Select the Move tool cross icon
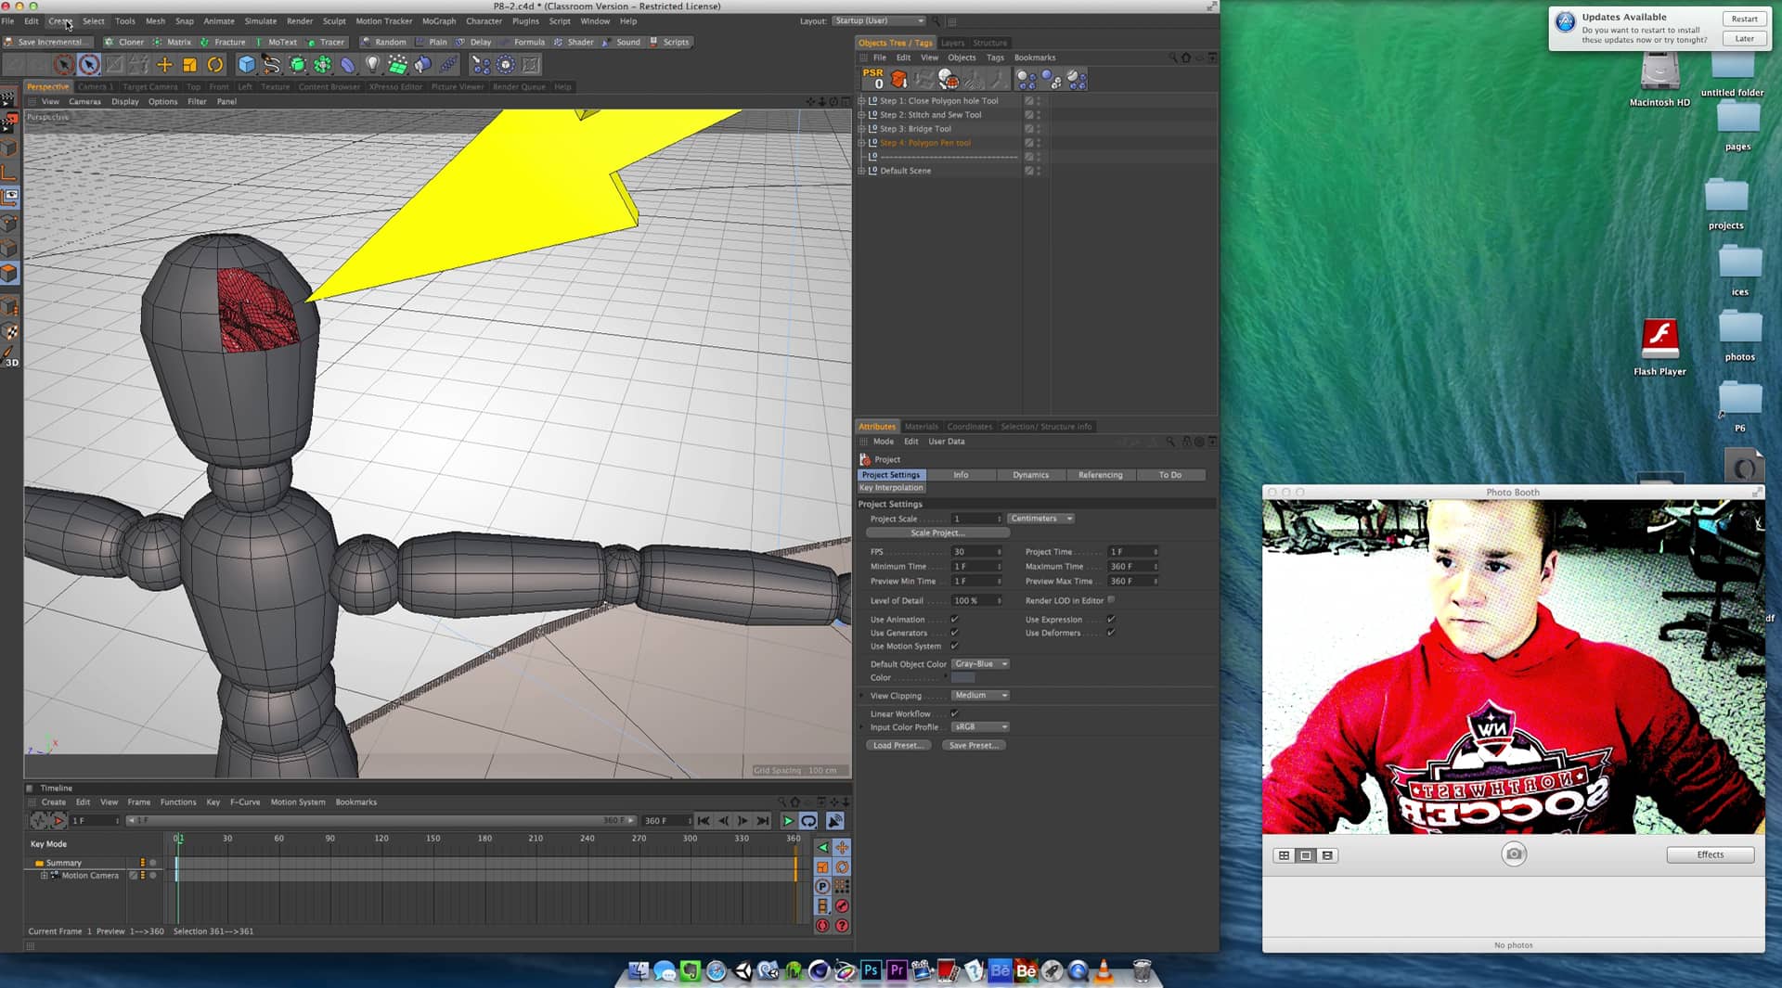The height and width of the screenshot is (988, 1782). [164, 65]
